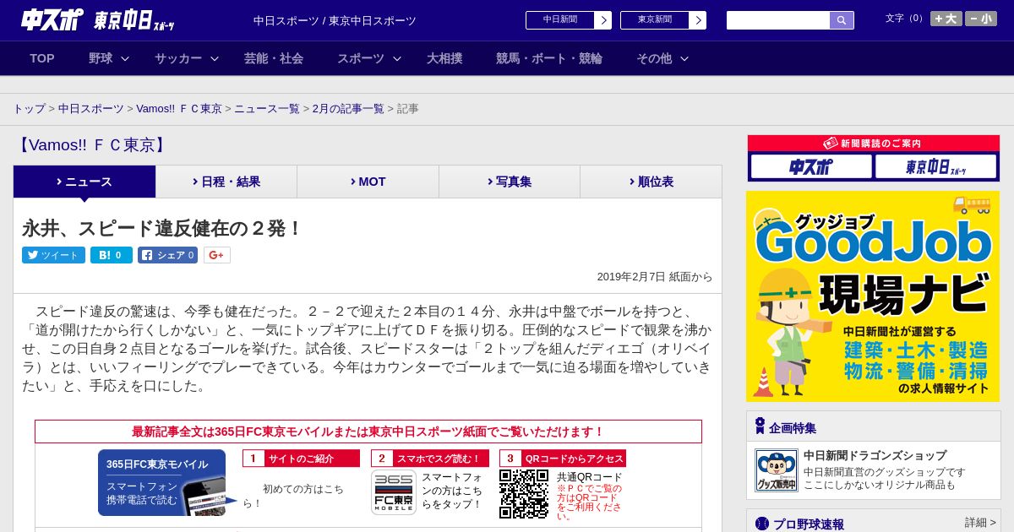Click 中日スポーツ breadcrumb link
The height and width of the screenshot is (532, 1014).
(x=91, y=109)
